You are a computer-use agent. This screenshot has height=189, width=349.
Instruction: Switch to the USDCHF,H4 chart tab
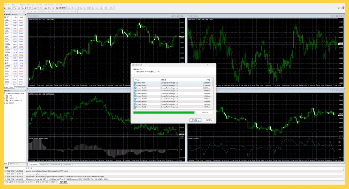tap(44, 164)
